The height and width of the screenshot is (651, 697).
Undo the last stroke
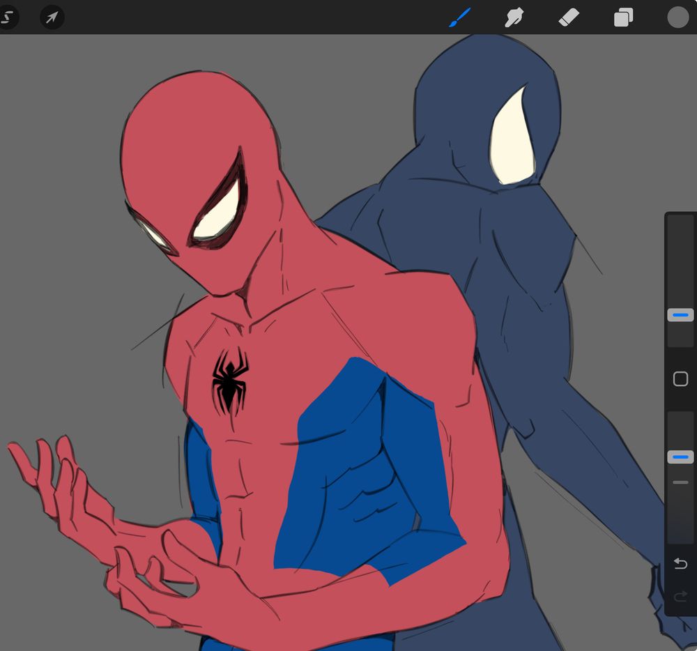click(x=680, y=563)
